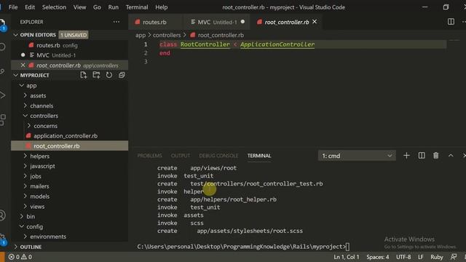Click the errors and warnings status indicator

click(20, 257)
